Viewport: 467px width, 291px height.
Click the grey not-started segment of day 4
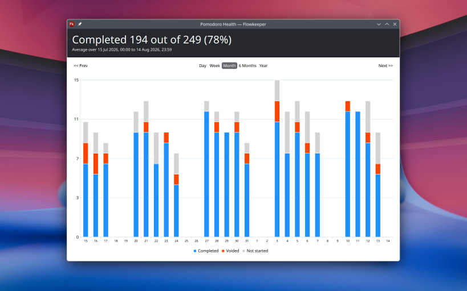[287, 132]
